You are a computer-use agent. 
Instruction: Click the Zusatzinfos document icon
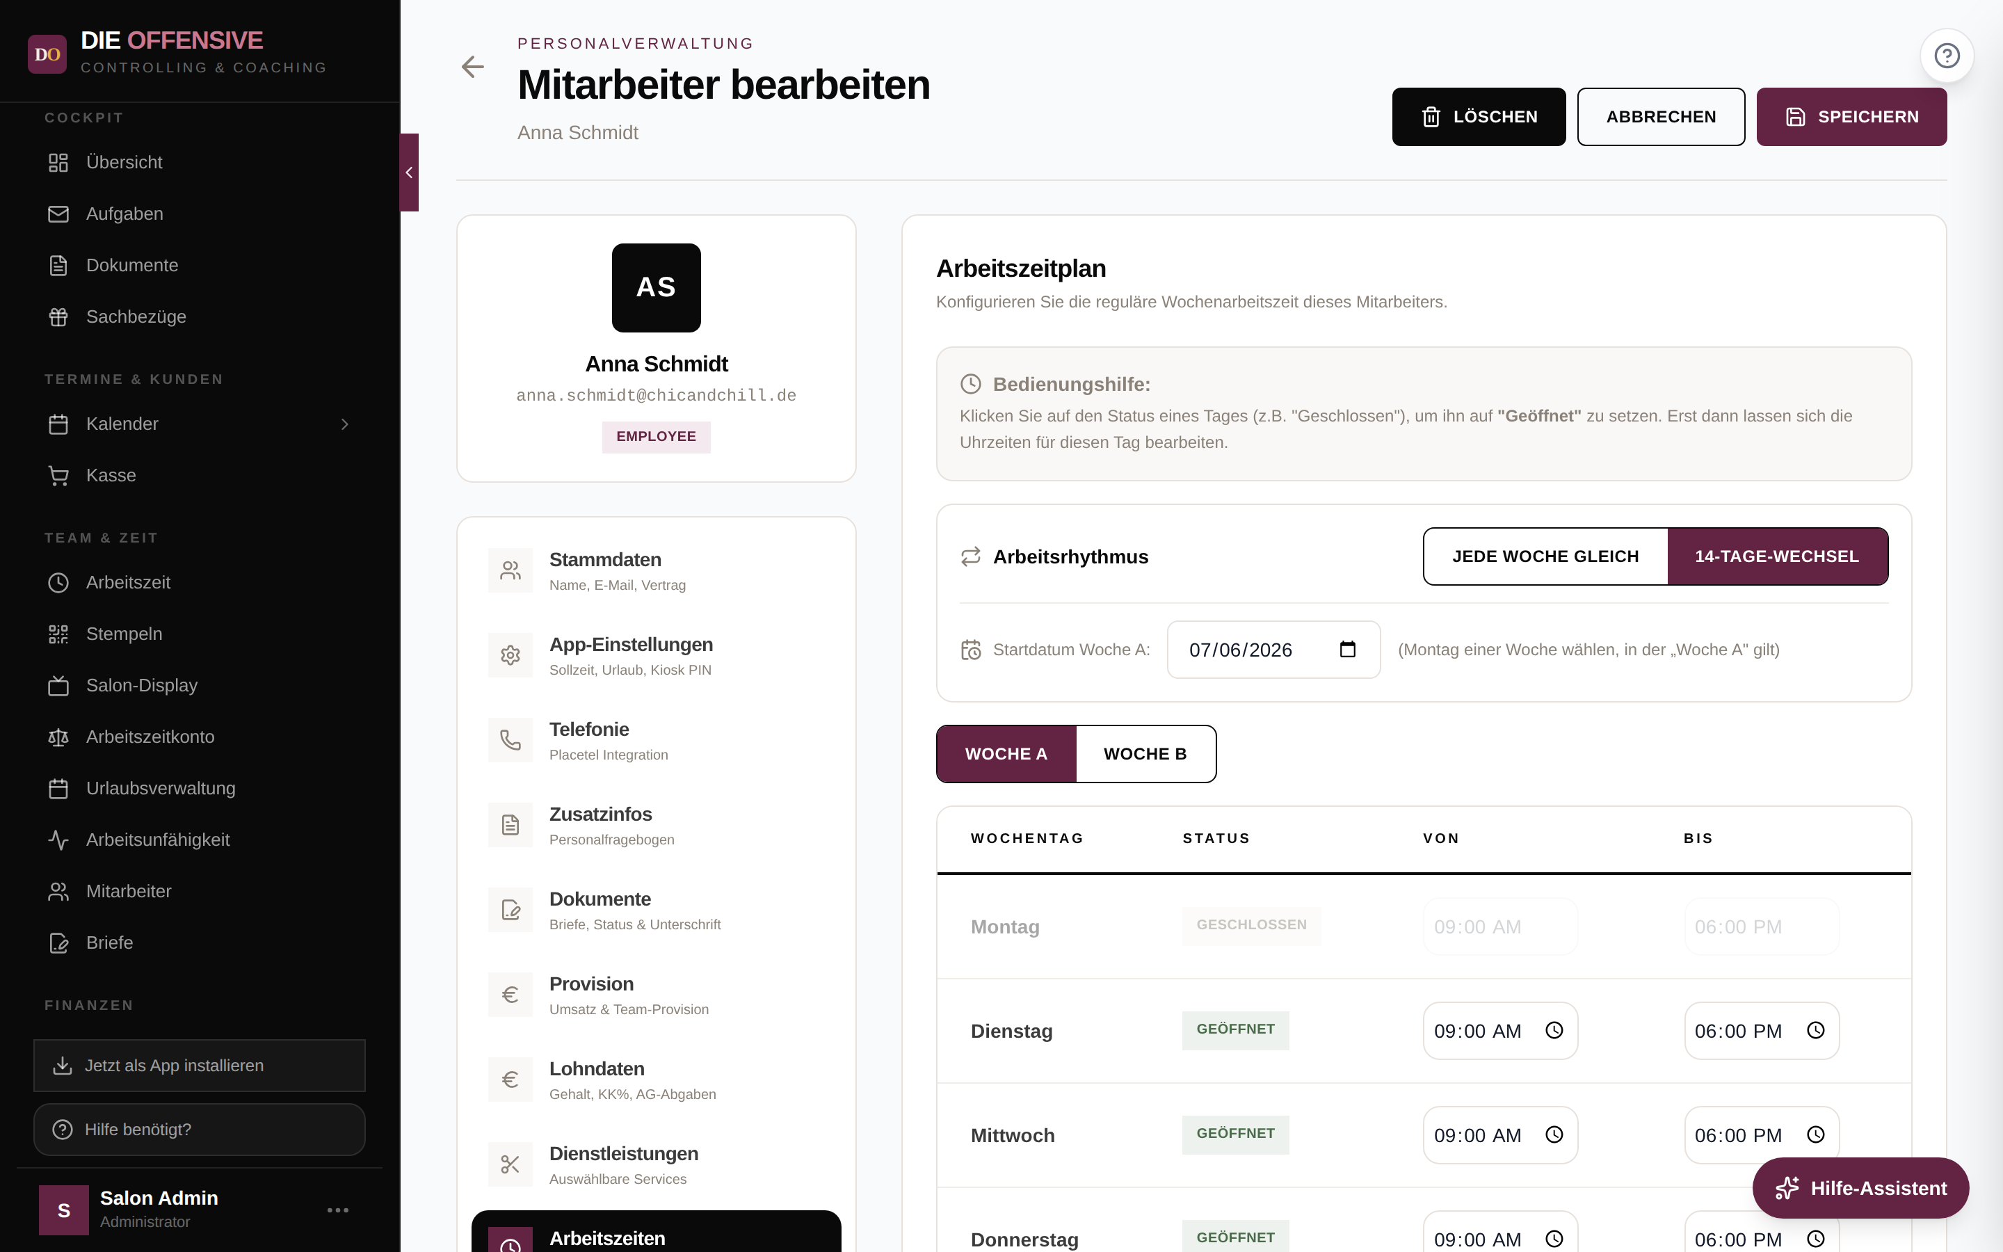click(510, 825)
